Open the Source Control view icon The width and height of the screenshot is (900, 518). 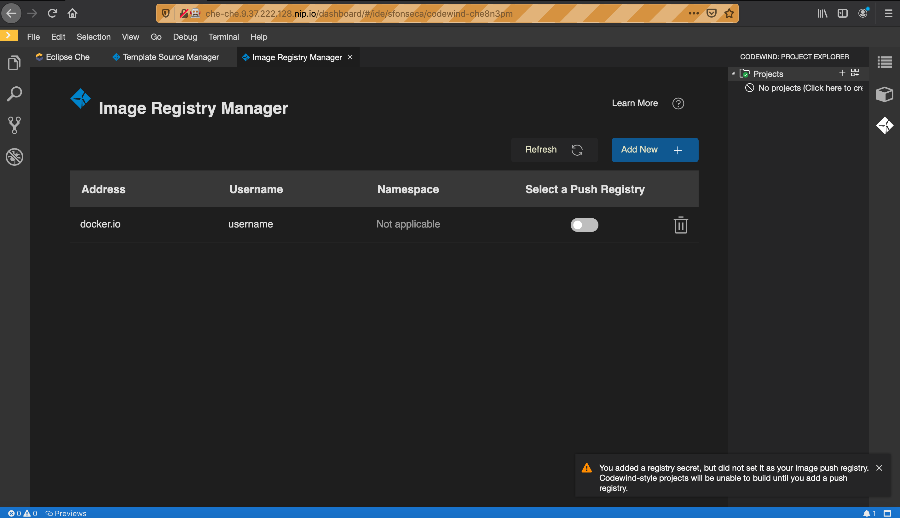click(14, 125)
